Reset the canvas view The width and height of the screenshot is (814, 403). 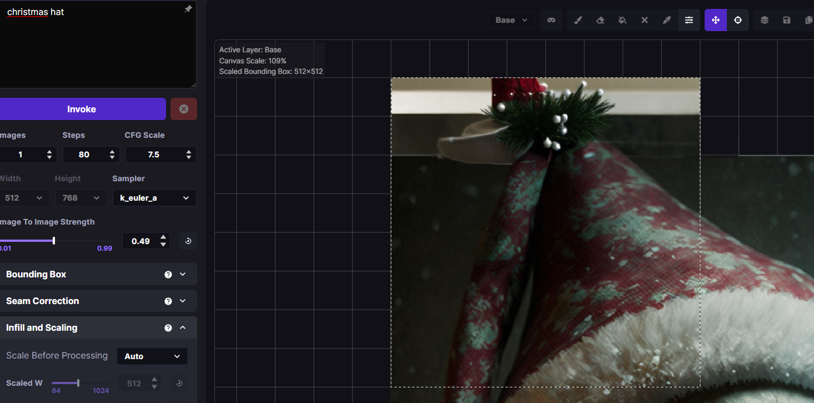tap(738, 19)
